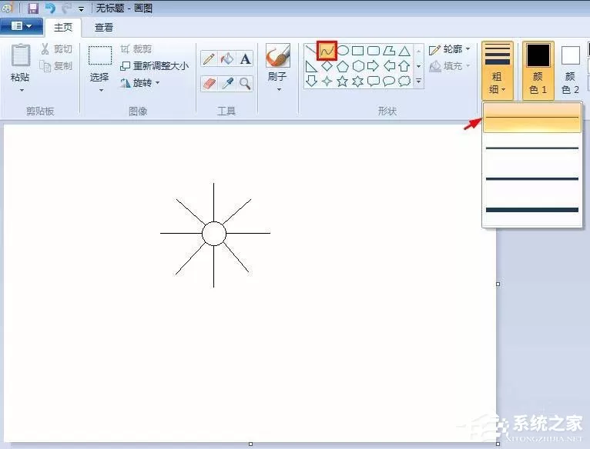Choose the Oval shape
Image resolution: width=590 pixels, height=449 pixels.
click(x=343, y=50)
